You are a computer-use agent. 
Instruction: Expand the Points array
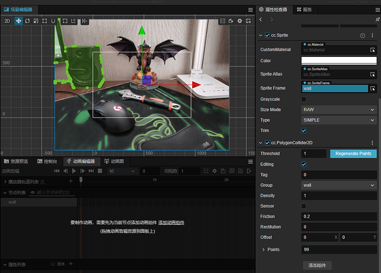(263, 250)
